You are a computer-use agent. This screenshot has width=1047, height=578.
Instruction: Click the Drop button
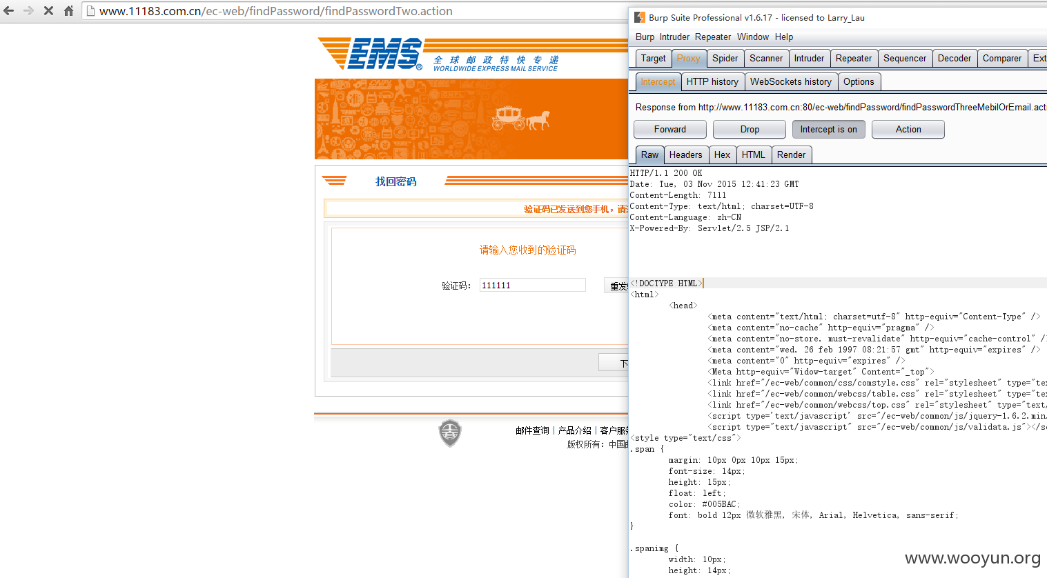750,130
